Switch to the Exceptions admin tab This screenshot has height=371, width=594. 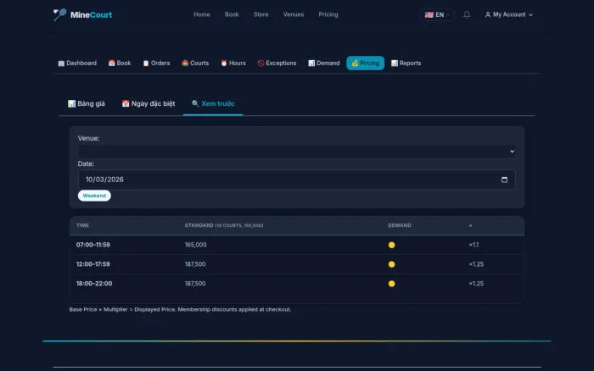277,64
